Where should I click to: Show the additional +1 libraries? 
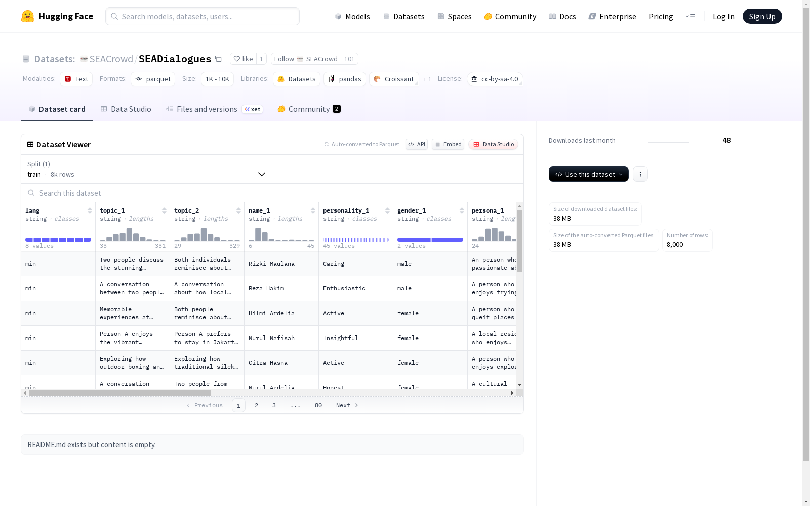427,79
